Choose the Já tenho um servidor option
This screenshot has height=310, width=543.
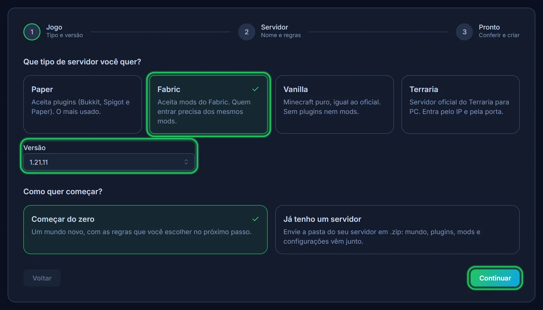click(397, 230)
